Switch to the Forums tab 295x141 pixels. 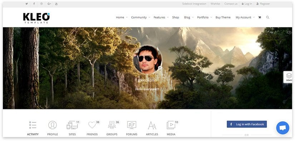click(x=132, y=128)
